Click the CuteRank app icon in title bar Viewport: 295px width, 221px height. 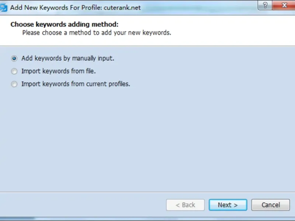click(3, 7)
